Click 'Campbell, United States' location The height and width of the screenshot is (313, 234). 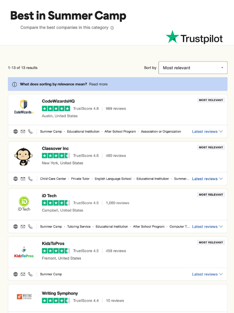(x=62, y=210)
